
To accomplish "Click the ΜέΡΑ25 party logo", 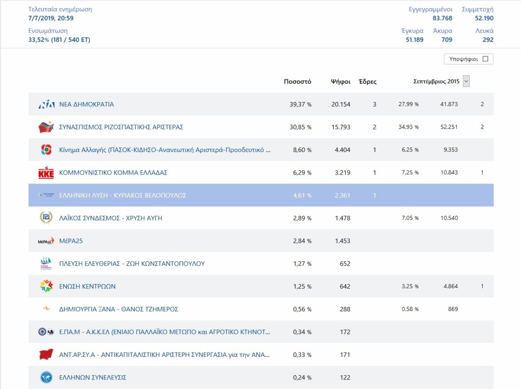I will [x=46, y=241].
